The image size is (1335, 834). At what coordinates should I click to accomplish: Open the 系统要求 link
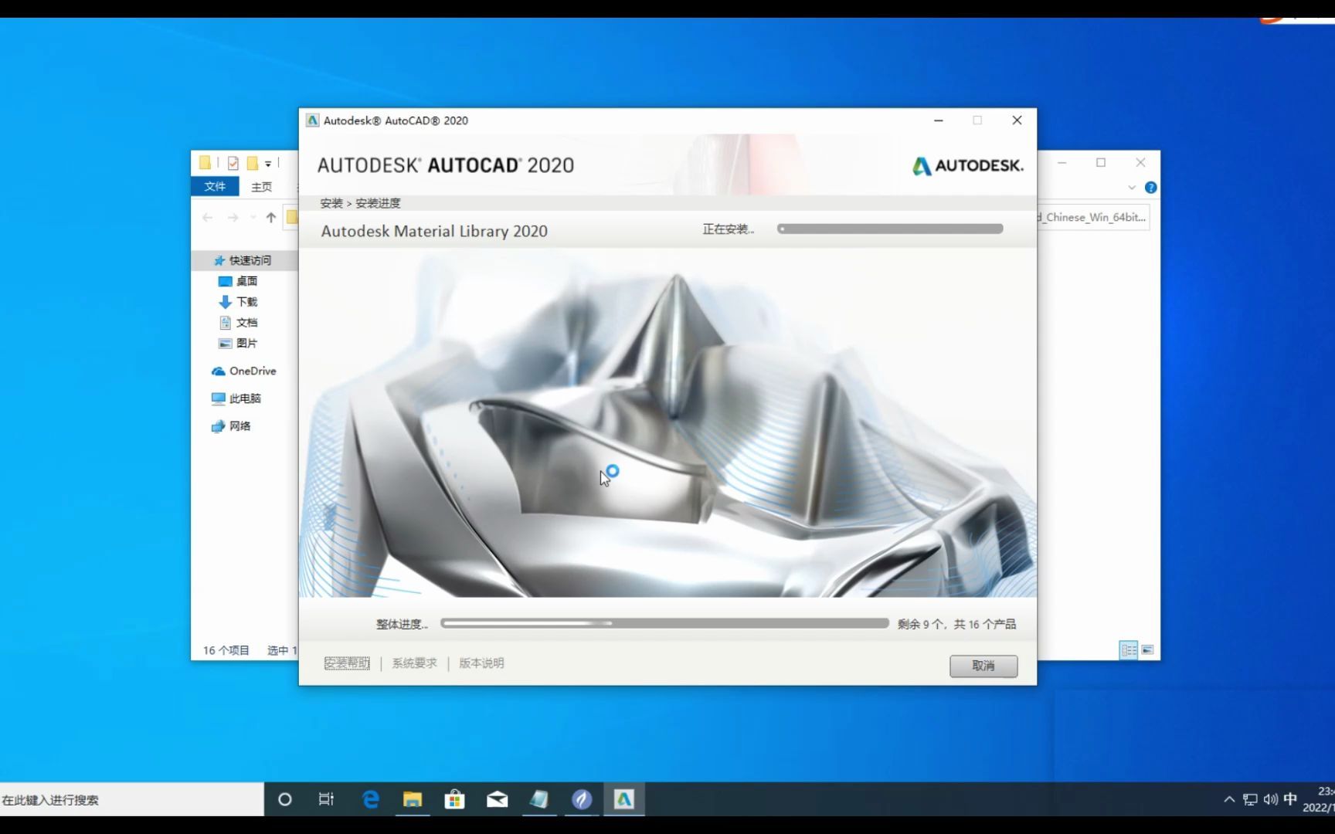[414, 663]
